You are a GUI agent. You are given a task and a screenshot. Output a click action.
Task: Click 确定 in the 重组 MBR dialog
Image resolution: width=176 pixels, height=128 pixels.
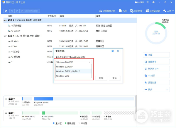[101, 78]
